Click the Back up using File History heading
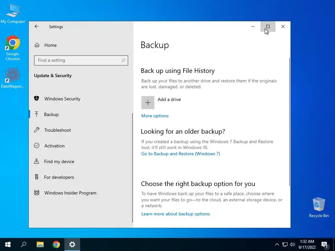 tap(178, 71)
